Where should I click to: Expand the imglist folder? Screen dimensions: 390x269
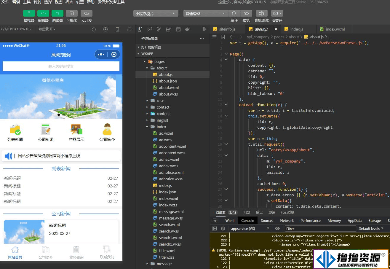(172, 120)
